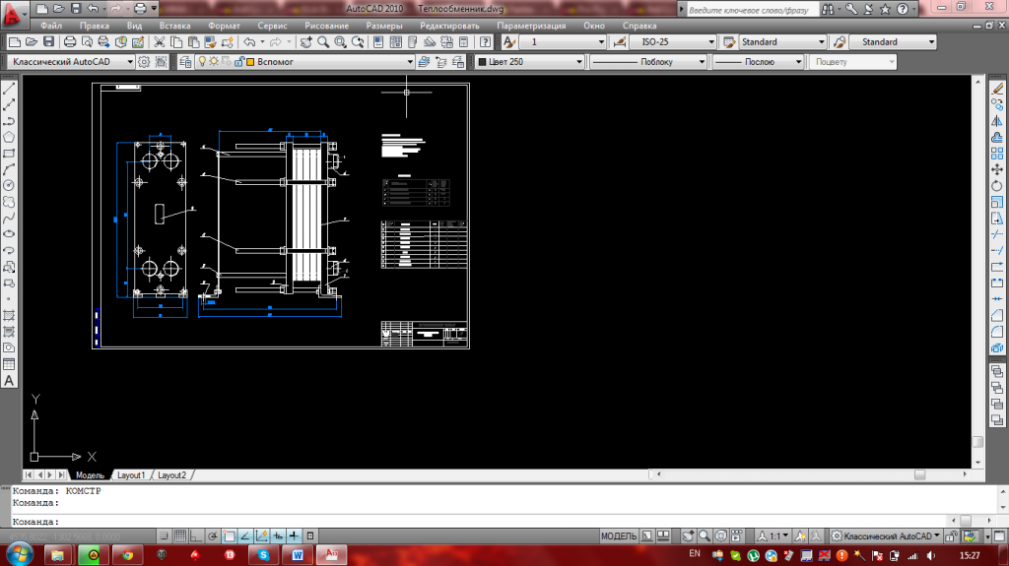Screen dimensions: 1009x566
Task: Select the Circle draw tool
Action: coord(9,185)
